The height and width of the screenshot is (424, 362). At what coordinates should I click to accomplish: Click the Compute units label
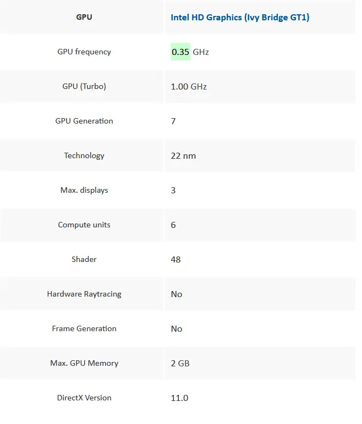coord(84,225)
